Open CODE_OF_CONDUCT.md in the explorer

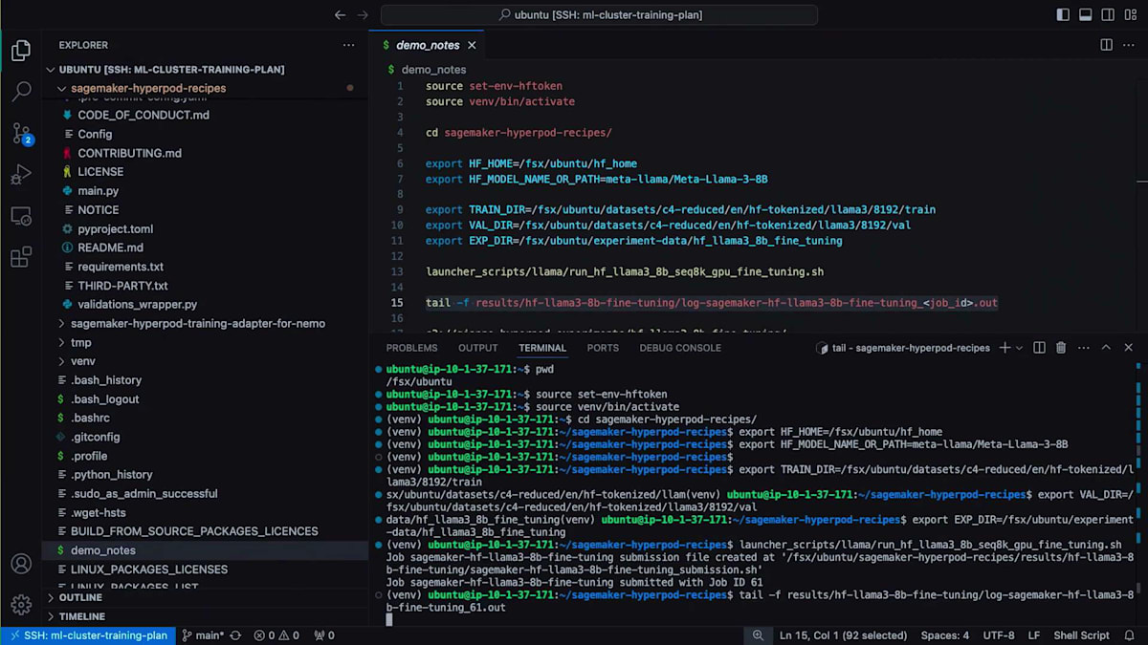coord(143,115)
